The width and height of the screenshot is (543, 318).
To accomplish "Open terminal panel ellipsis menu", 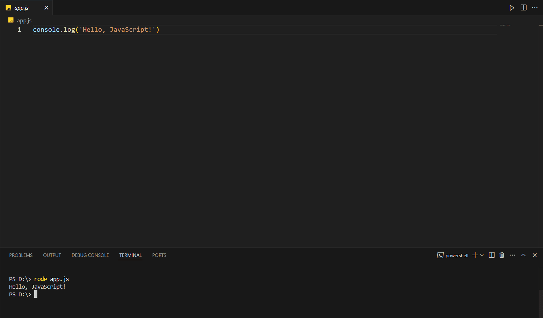I will [512, 255].
